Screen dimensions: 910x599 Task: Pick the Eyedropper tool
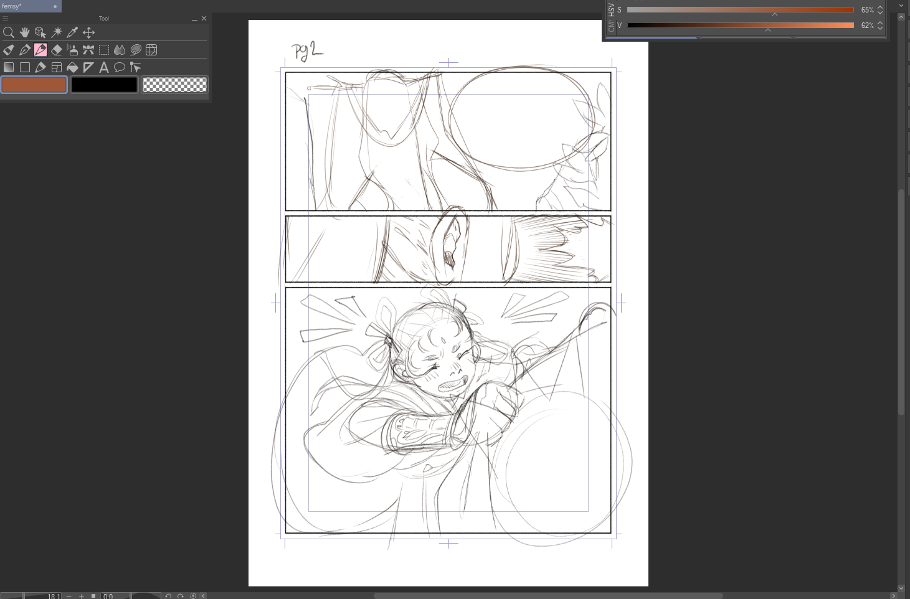(72, 32)
